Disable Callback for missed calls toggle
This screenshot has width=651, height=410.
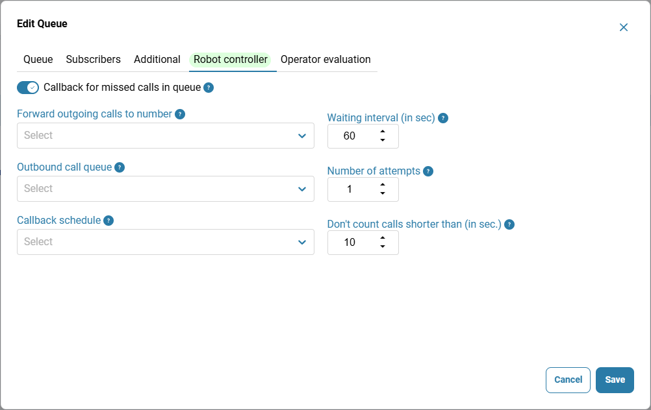[28, 88]
